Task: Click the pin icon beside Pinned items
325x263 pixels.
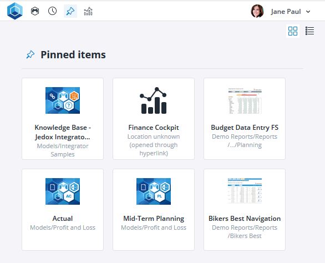Action: (31, 54)
